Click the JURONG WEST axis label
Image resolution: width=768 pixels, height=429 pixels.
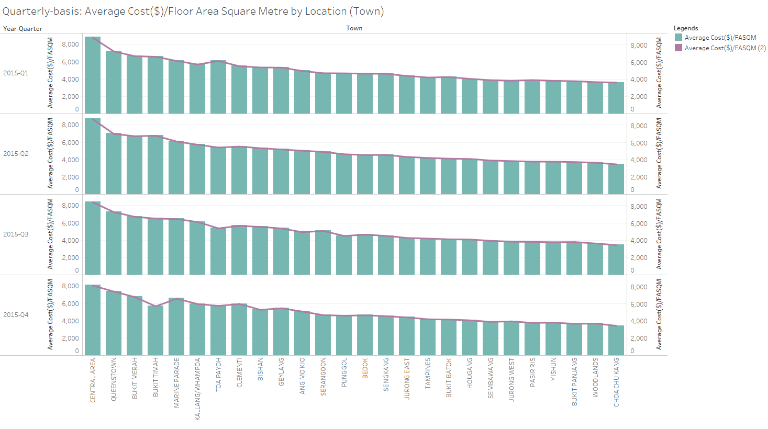click(x=511, y=380)
